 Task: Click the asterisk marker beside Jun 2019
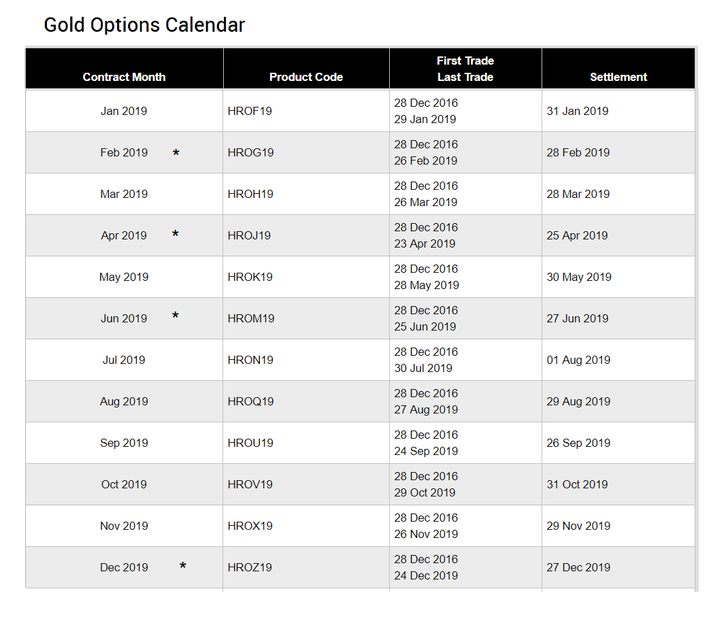pos(176,316)
